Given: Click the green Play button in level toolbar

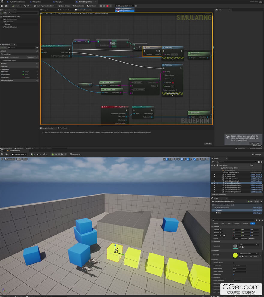Looking at the screenshot, I should 53,154.
